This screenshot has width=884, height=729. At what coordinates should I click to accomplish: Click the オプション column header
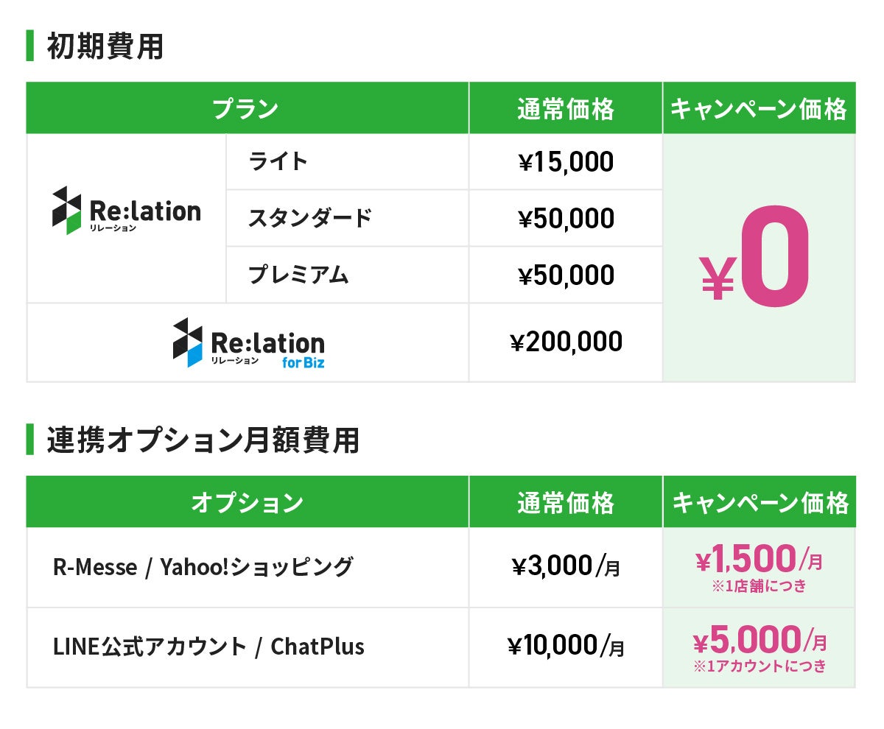click(246, 503)
